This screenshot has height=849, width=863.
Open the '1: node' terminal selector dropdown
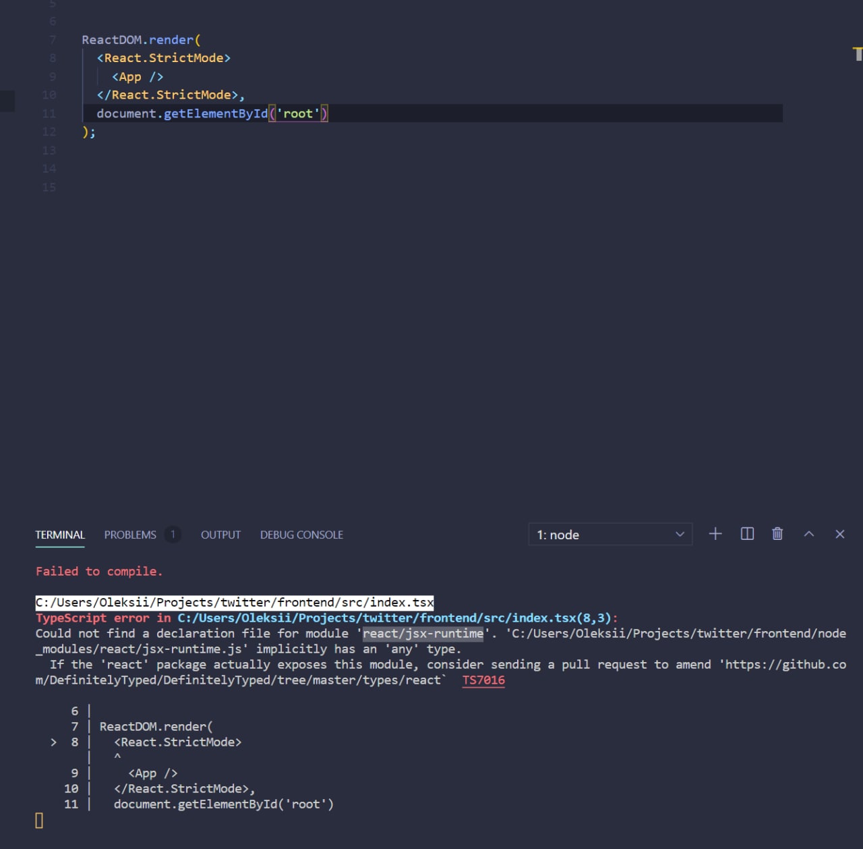click(x=609, y=535)
